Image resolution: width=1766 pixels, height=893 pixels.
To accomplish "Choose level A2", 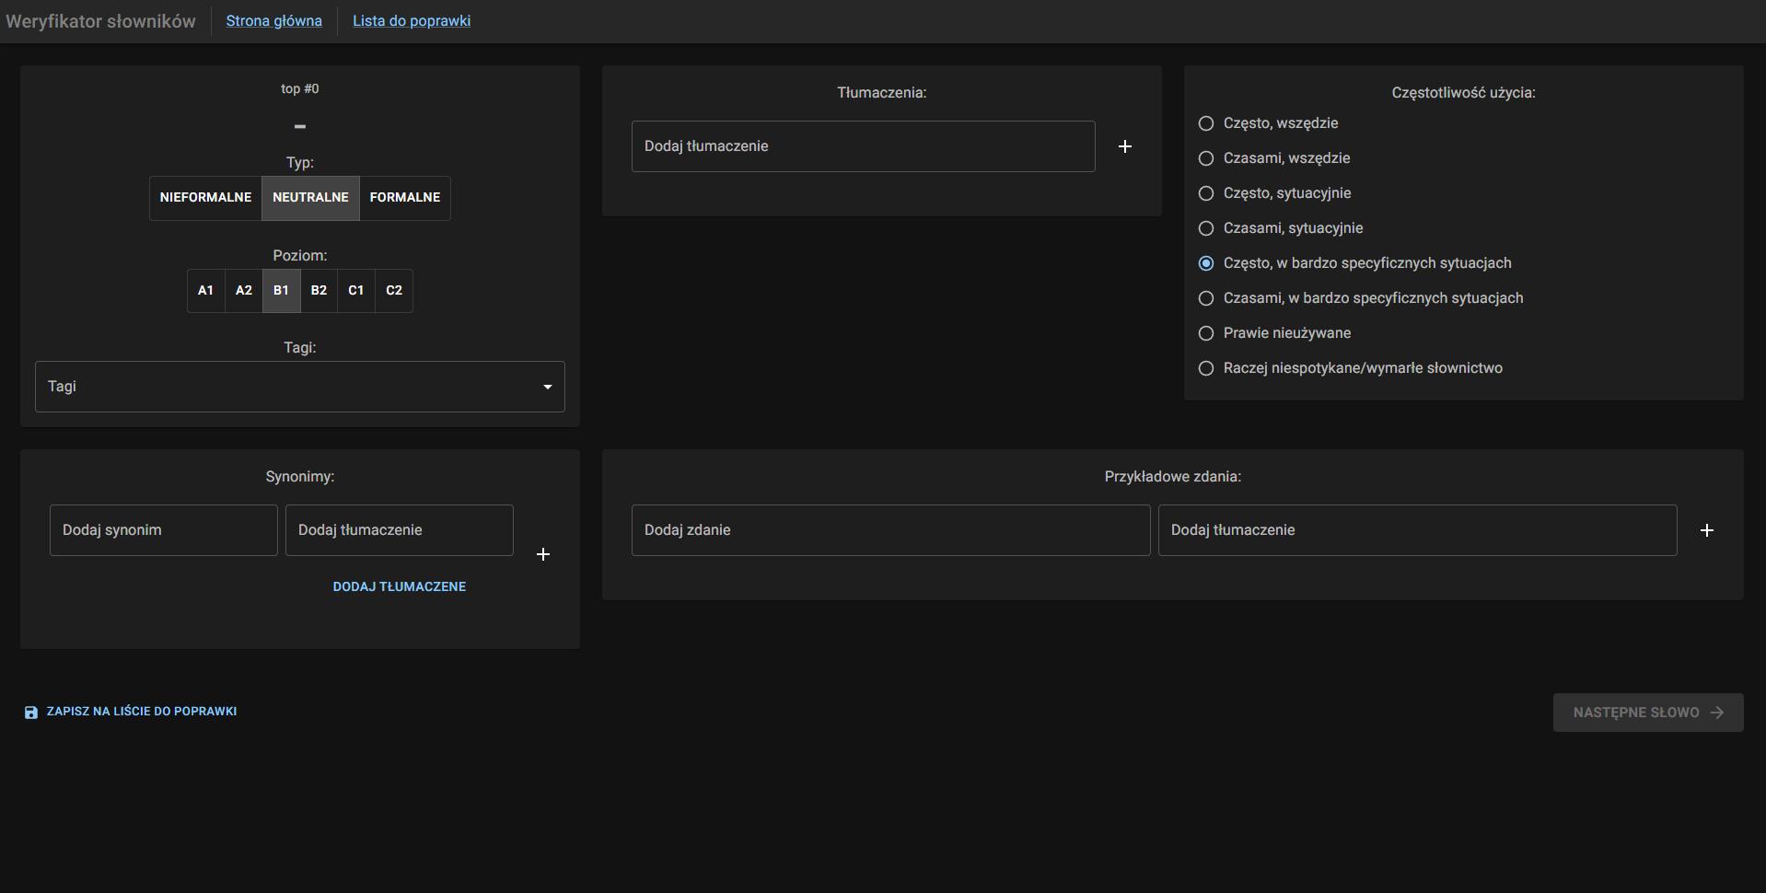I will click(243, 291).
